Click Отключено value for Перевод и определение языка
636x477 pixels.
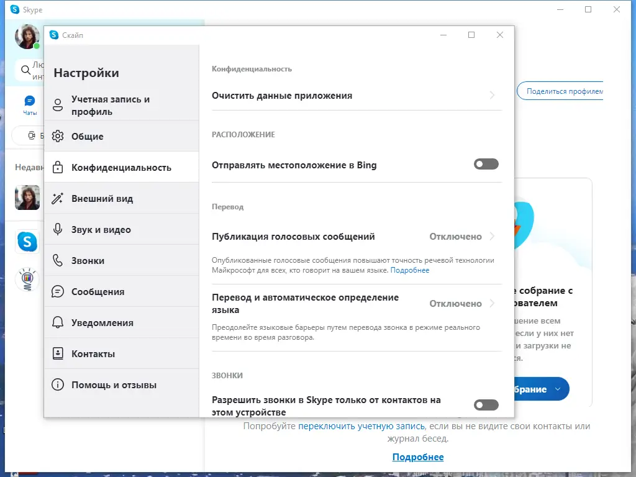tap(455, 303)
